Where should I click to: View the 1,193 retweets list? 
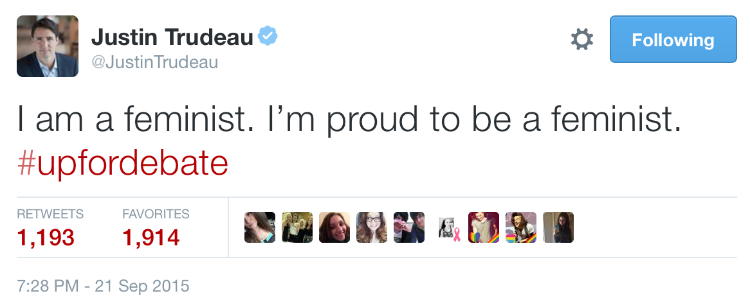click(46, 238)
